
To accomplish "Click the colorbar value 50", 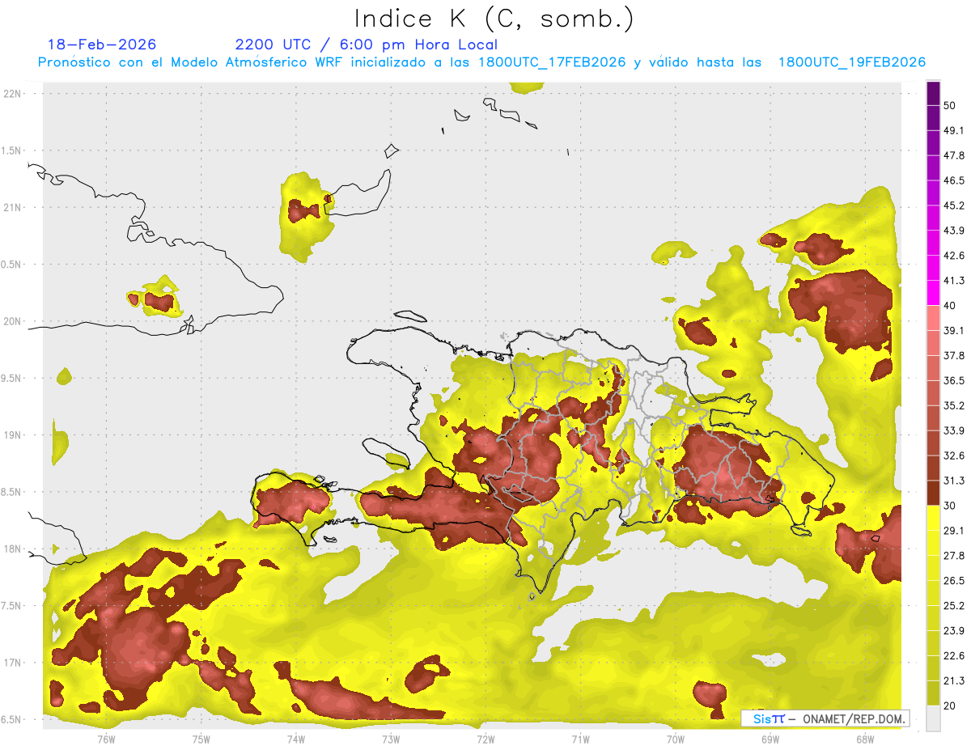I will pos(950,105).
